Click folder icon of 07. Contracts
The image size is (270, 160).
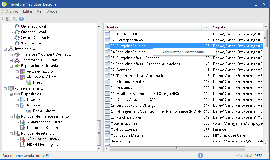[108, 70]
